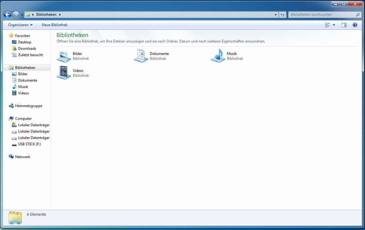
Task: Click the Windows system drive icon
Action: tap(14, 125)
